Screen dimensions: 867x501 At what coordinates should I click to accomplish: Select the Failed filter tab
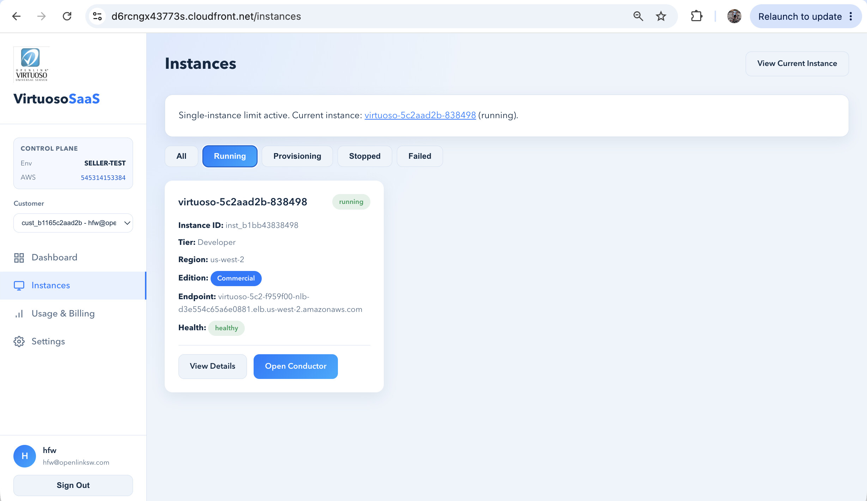[x=420, y=156]
